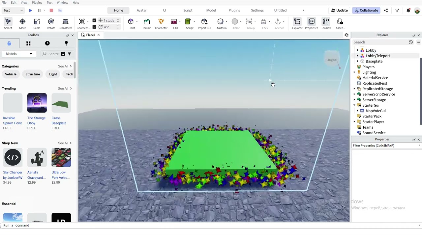
Task: Open the Window menu in the menu bar
Action: (x=62, y=3)
